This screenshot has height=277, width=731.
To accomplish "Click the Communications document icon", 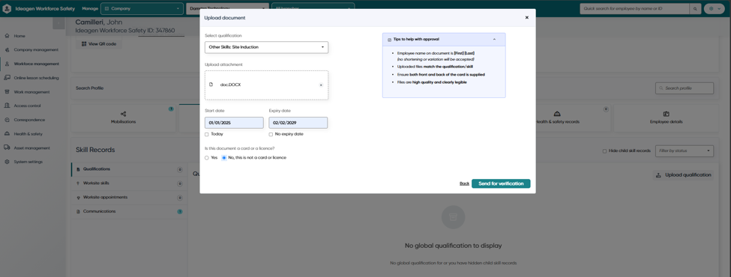I will (x=78, y=211).
